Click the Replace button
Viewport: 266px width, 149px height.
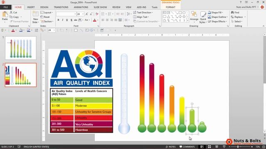click(238, 17)
